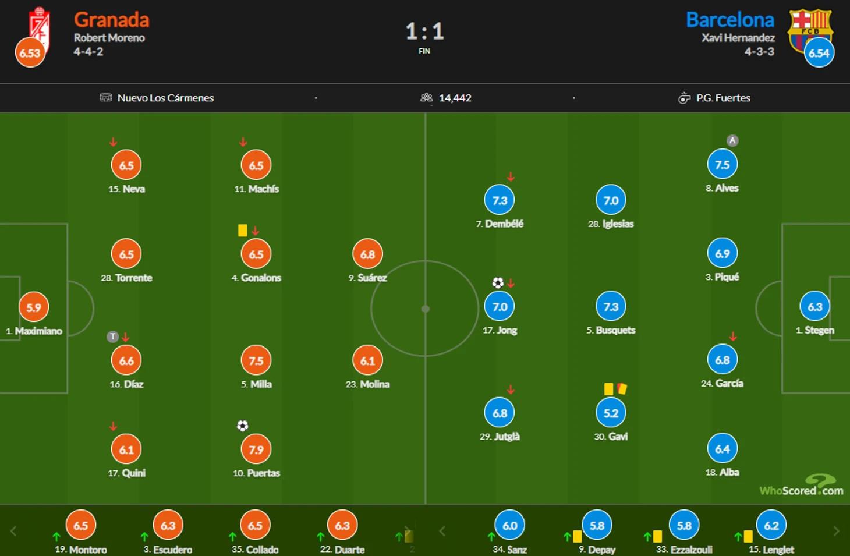Viewport: 850px width, 556px height.
Task: Show previous Barcelona substitutes with left arrow
Action: pos(442,531)
